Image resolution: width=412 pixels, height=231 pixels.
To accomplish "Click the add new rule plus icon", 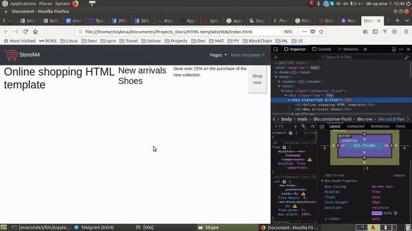I will (x=295, y=126).
